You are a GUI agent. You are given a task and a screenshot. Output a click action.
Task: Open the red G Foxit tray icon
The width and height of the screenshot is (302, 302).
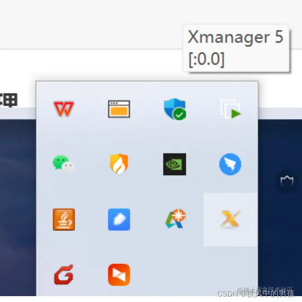click(64, 275)
